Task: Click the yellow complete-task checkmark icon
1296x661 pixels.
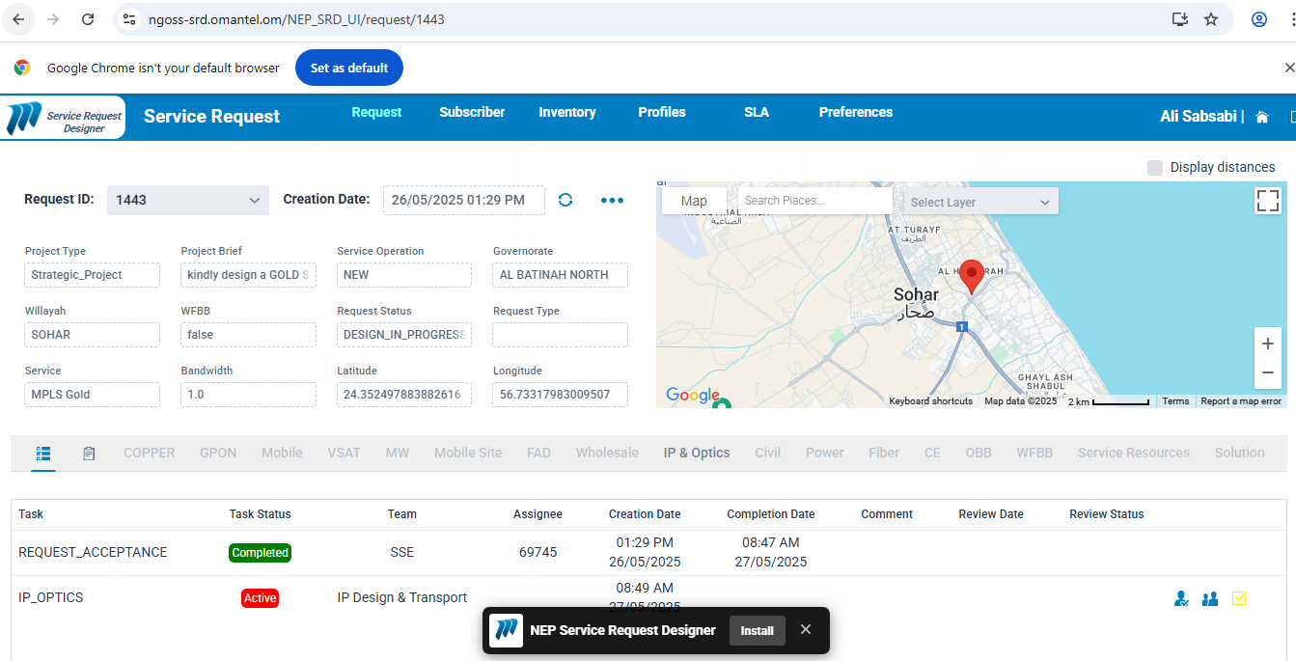Action: coord(1239,598)
